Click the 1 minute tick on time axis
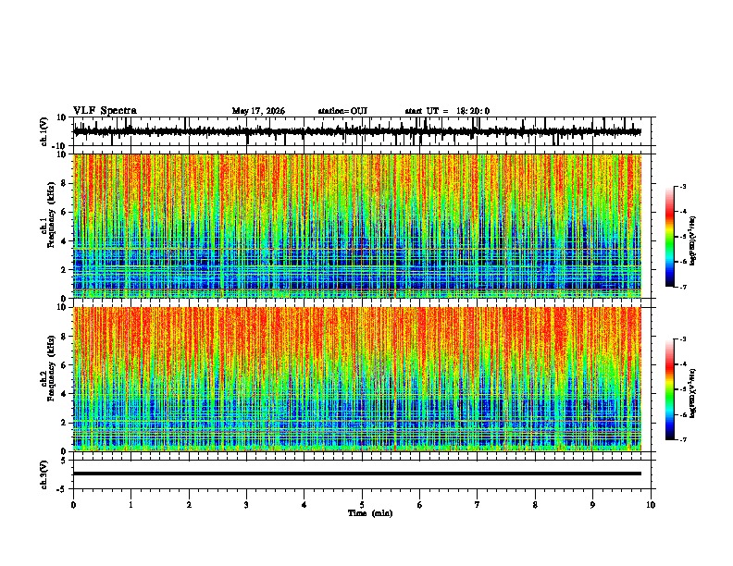 pos(130,505)
